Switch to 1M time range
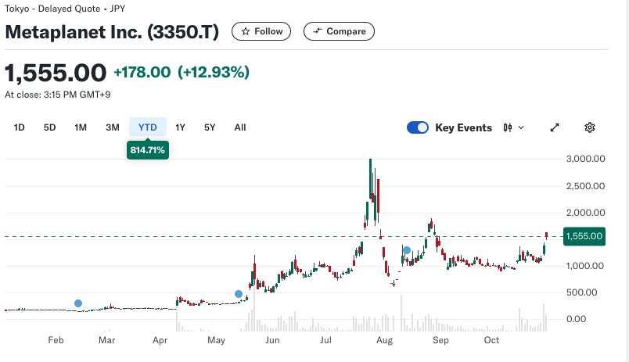The image size is (629, 362). pyautogui.click(x=81, y=127)
